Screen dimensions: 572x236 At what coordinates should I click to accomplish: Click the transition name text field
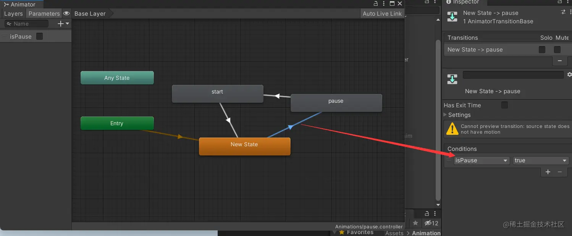(x=513, y=75)
